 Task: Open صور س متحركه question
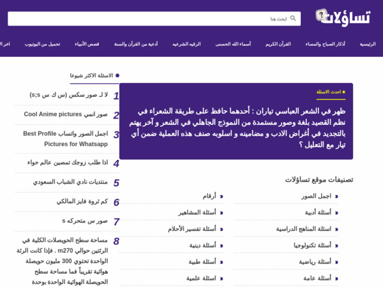[85, 221]
